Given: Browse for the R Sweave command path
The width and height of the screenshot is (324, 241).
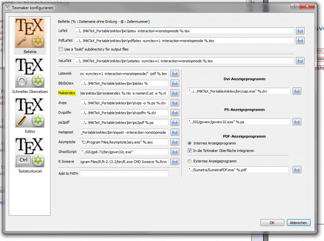Looking at the screenshot, I should pyautogui.click(x=175, y=161).
